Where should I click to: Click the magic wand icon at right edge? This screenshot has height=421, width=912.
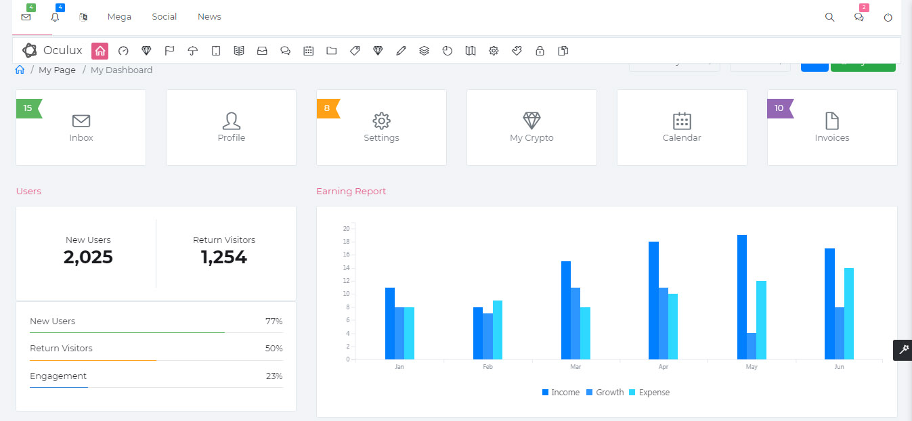click(903, 350)
